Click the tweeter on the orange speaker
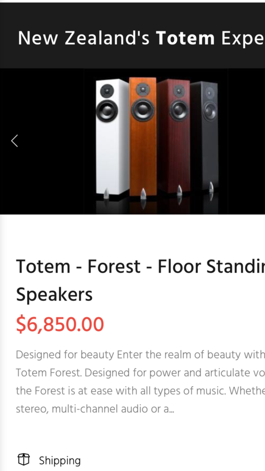The width and height of the screenshot is (265, 471). coord(143,89)
